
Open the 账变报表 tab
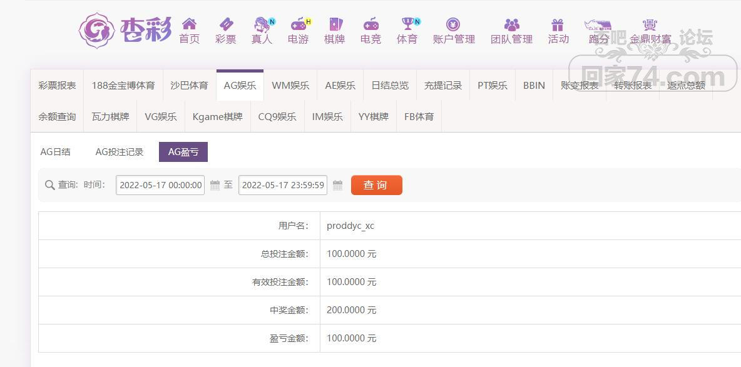coord(580,86)
